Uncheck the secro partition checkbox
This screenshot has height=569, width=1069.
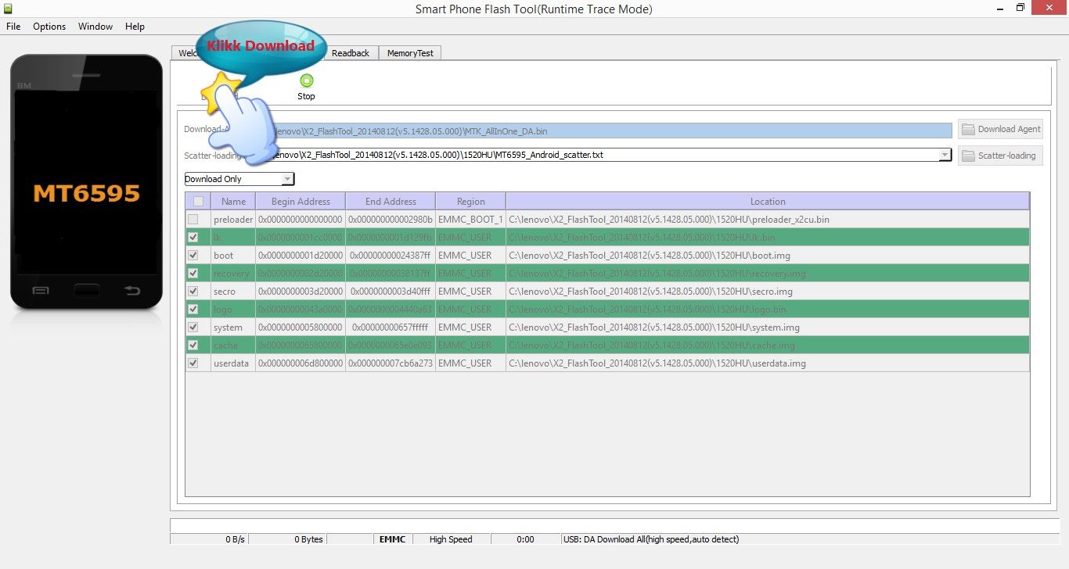[x=193, y=292]
